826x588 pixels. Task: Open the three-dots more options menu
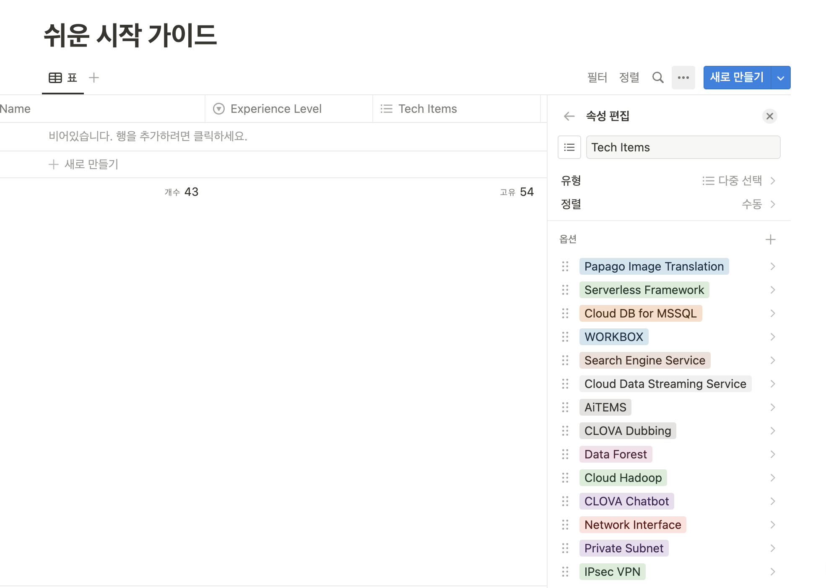point(683,78)
